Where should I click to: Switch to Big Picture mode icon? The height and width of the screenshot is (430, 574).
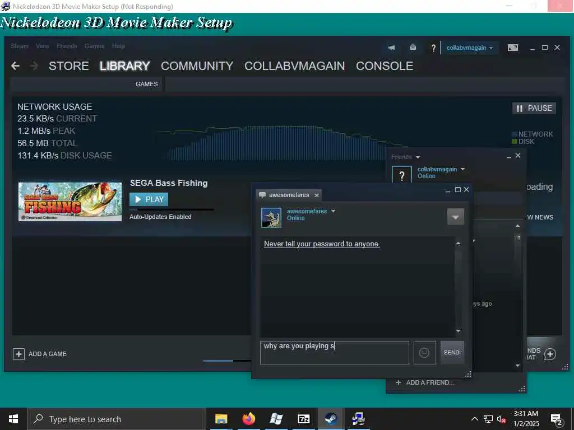pos(512,48)
